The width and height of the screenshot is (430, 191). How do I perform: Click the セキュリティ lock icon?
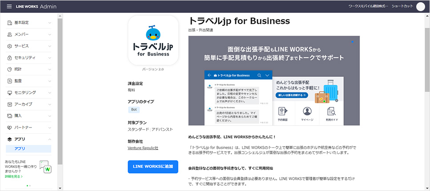pyautogui.click(x=10, y=58)
